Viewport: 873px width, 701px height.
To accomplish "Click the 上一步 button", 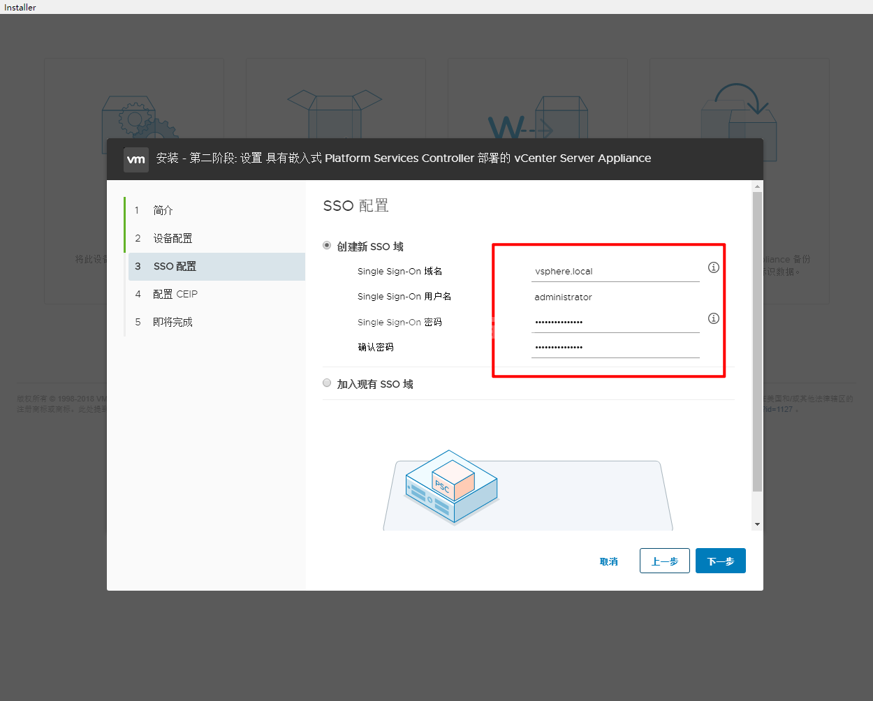I will coord(664,561).
